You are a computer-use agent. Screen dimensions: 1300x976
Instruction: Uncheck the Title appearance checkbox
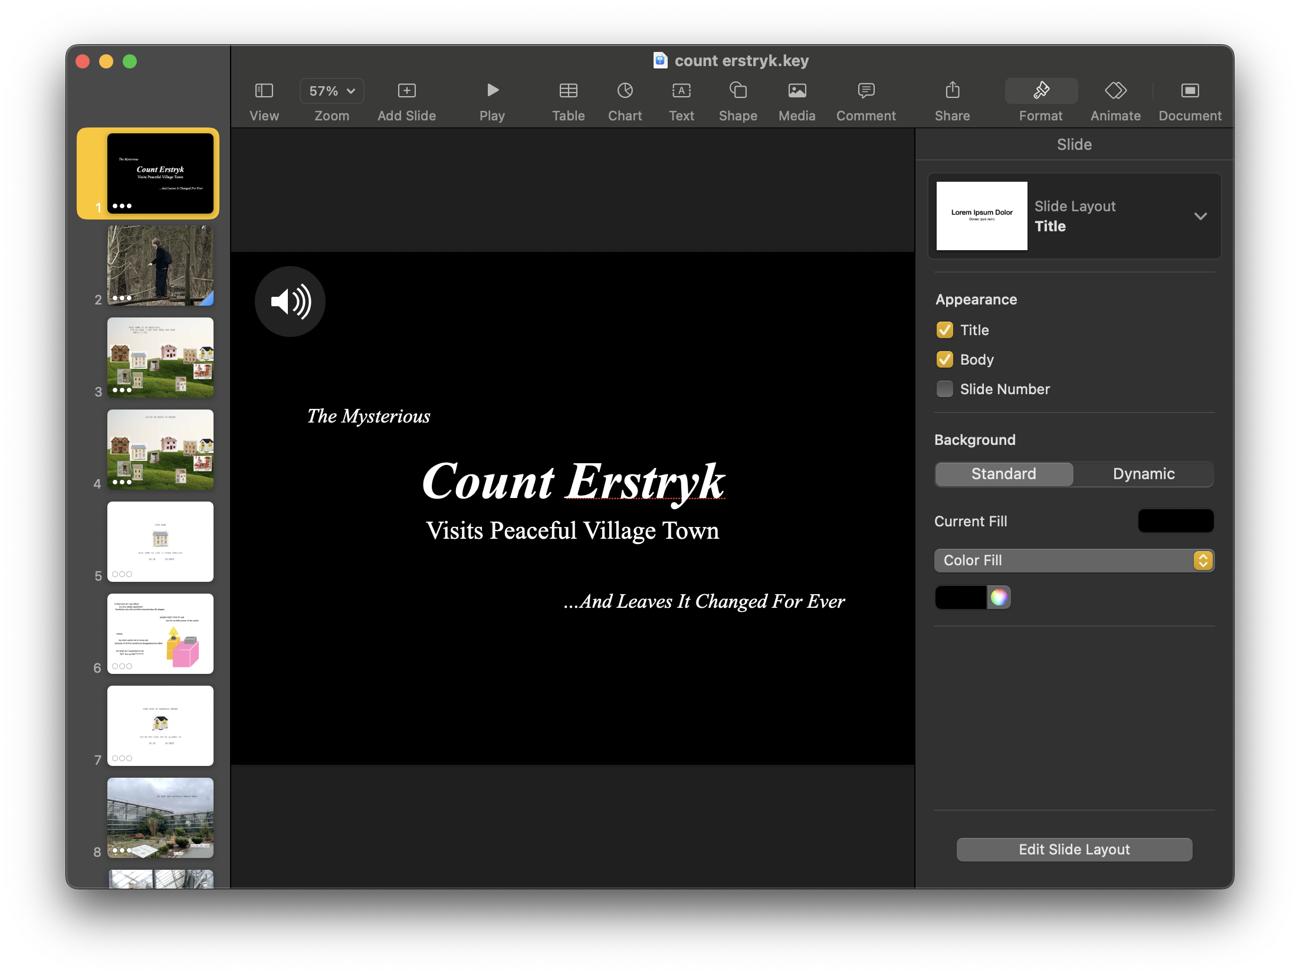(x=944, y=330)
